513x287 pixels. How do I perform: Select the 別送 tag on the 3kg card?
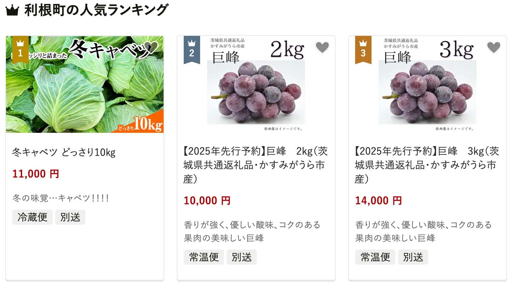tap(413, 257)
